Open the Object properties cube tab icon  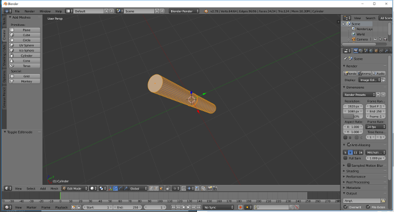[x=376, y=51]
